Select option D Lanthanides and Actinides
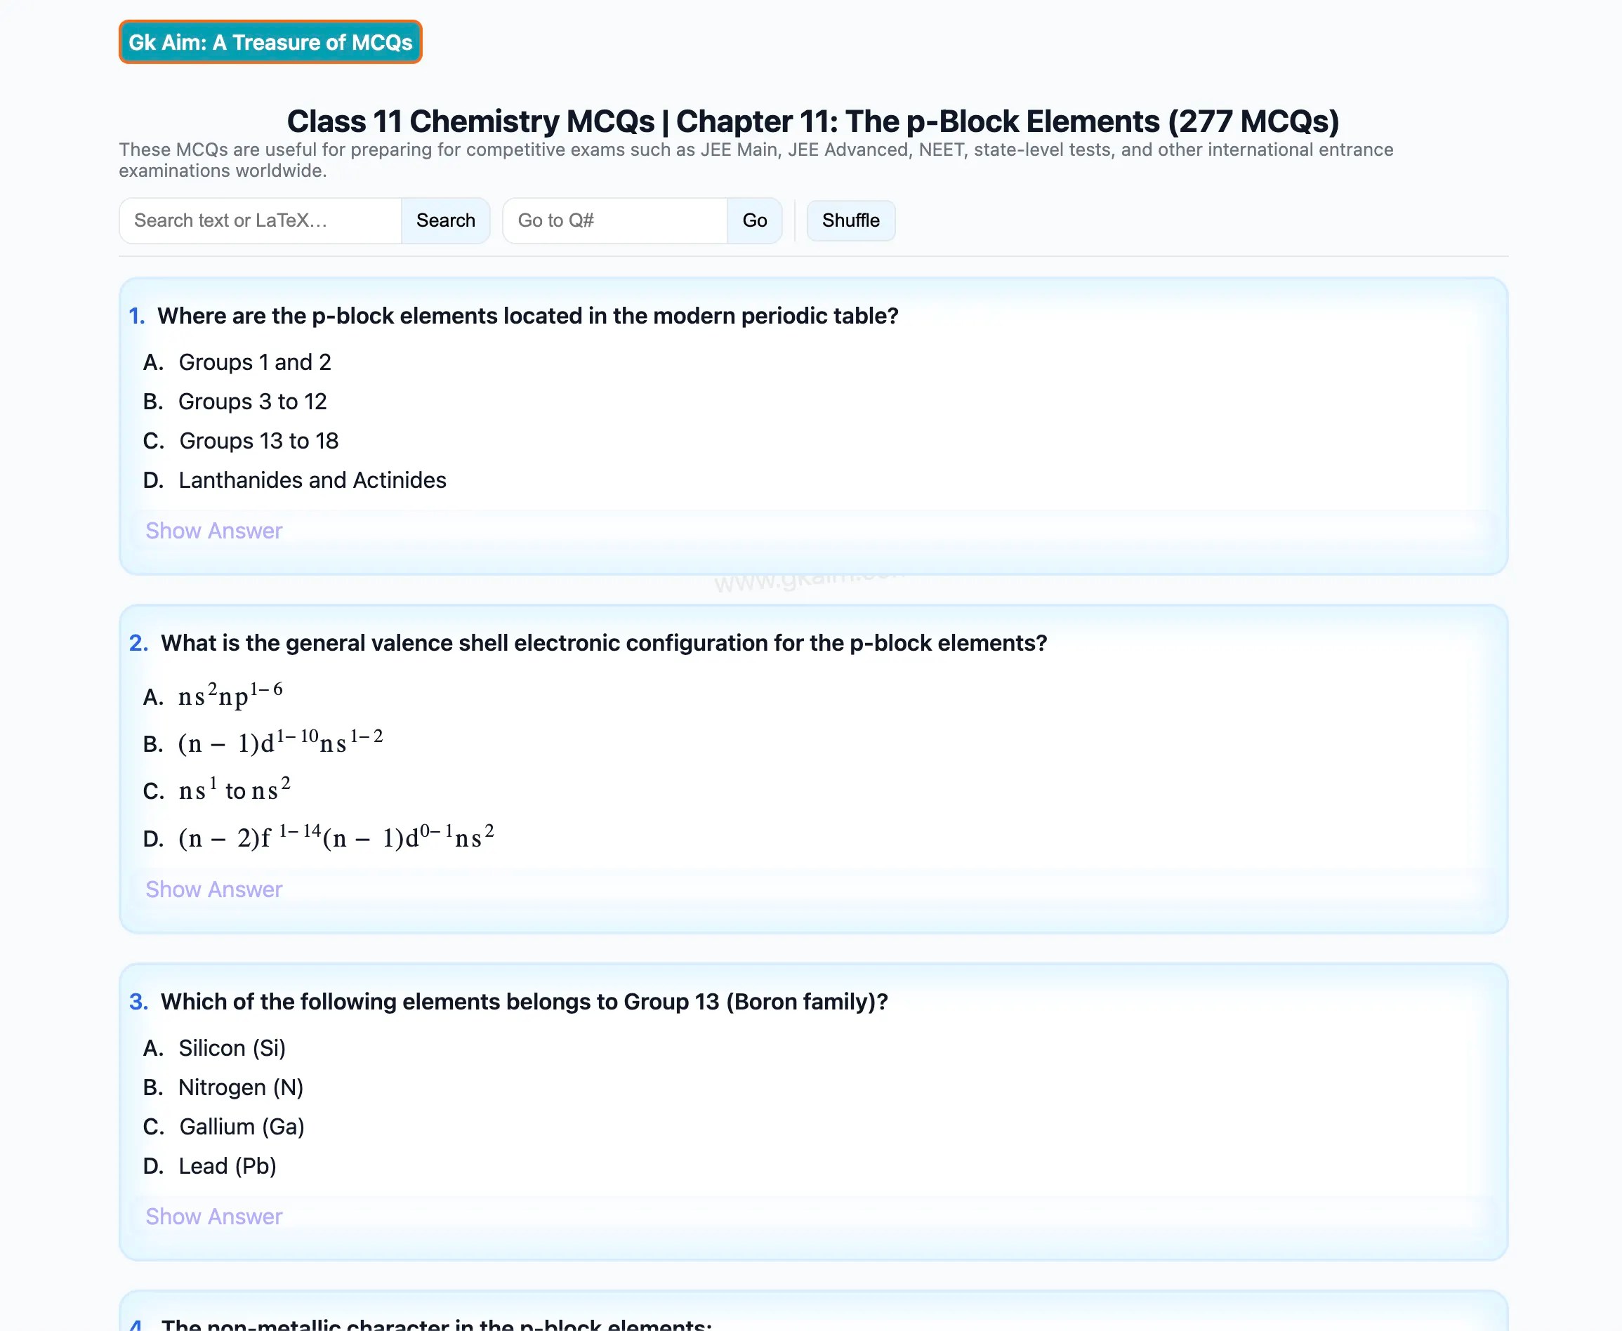 coord(312,480)
